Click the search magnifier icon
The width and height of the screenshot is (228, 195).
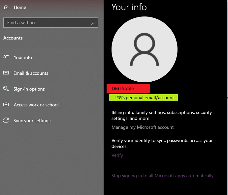(93, 22)
